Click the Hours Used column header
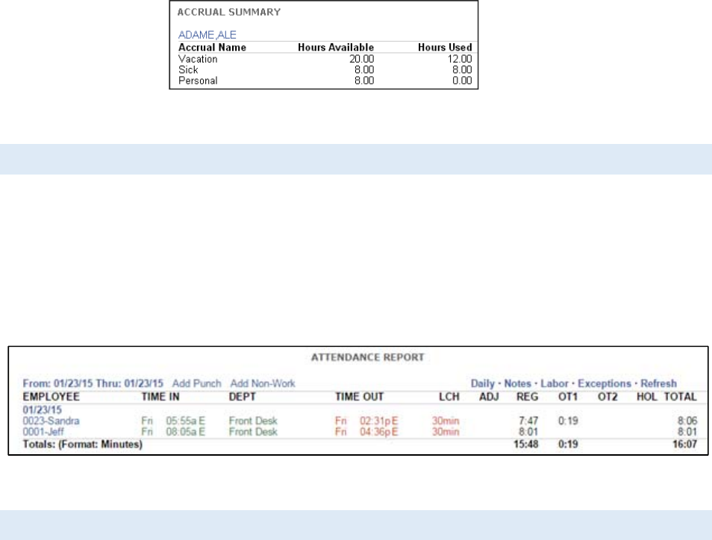The width and height of the screenshot is (712, 540). coord(445,47)
